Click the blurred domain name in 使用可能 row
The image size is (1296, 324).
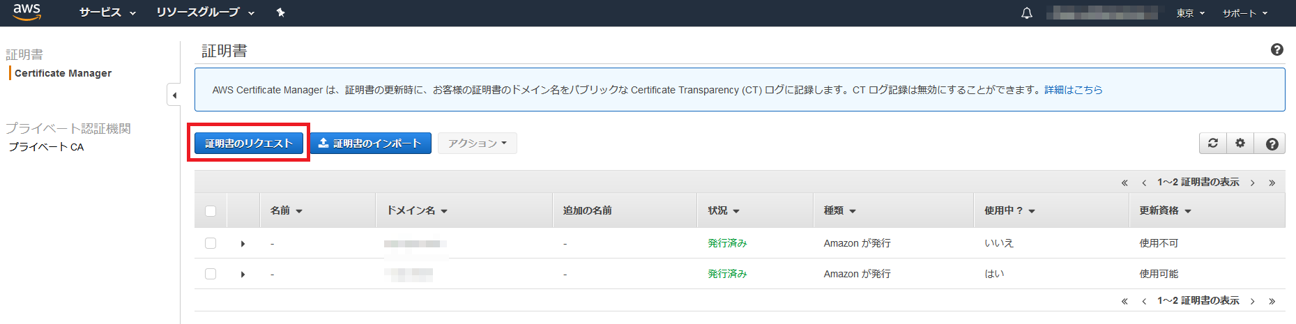pos(409,275)
